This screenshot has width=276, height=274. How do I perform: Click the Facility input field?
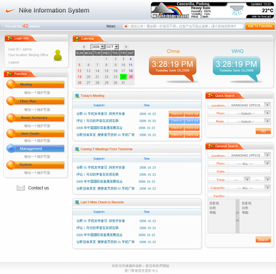pos(249,196)
